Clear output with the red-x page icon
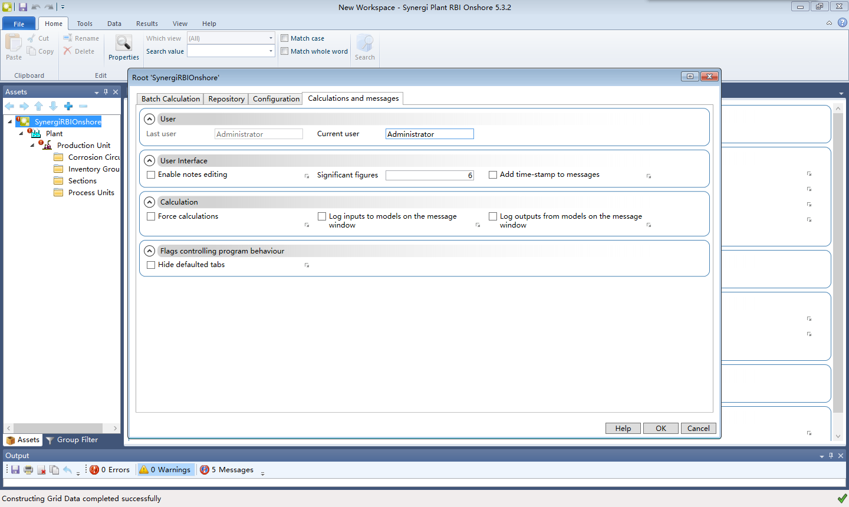849x507 pixels. click(41, 470)
